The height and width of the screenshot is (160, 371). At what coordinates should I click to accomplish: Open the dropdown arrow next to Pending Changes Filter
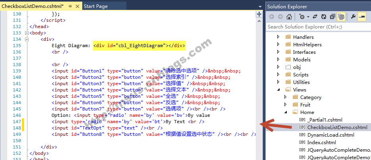(x=308, y=17)
